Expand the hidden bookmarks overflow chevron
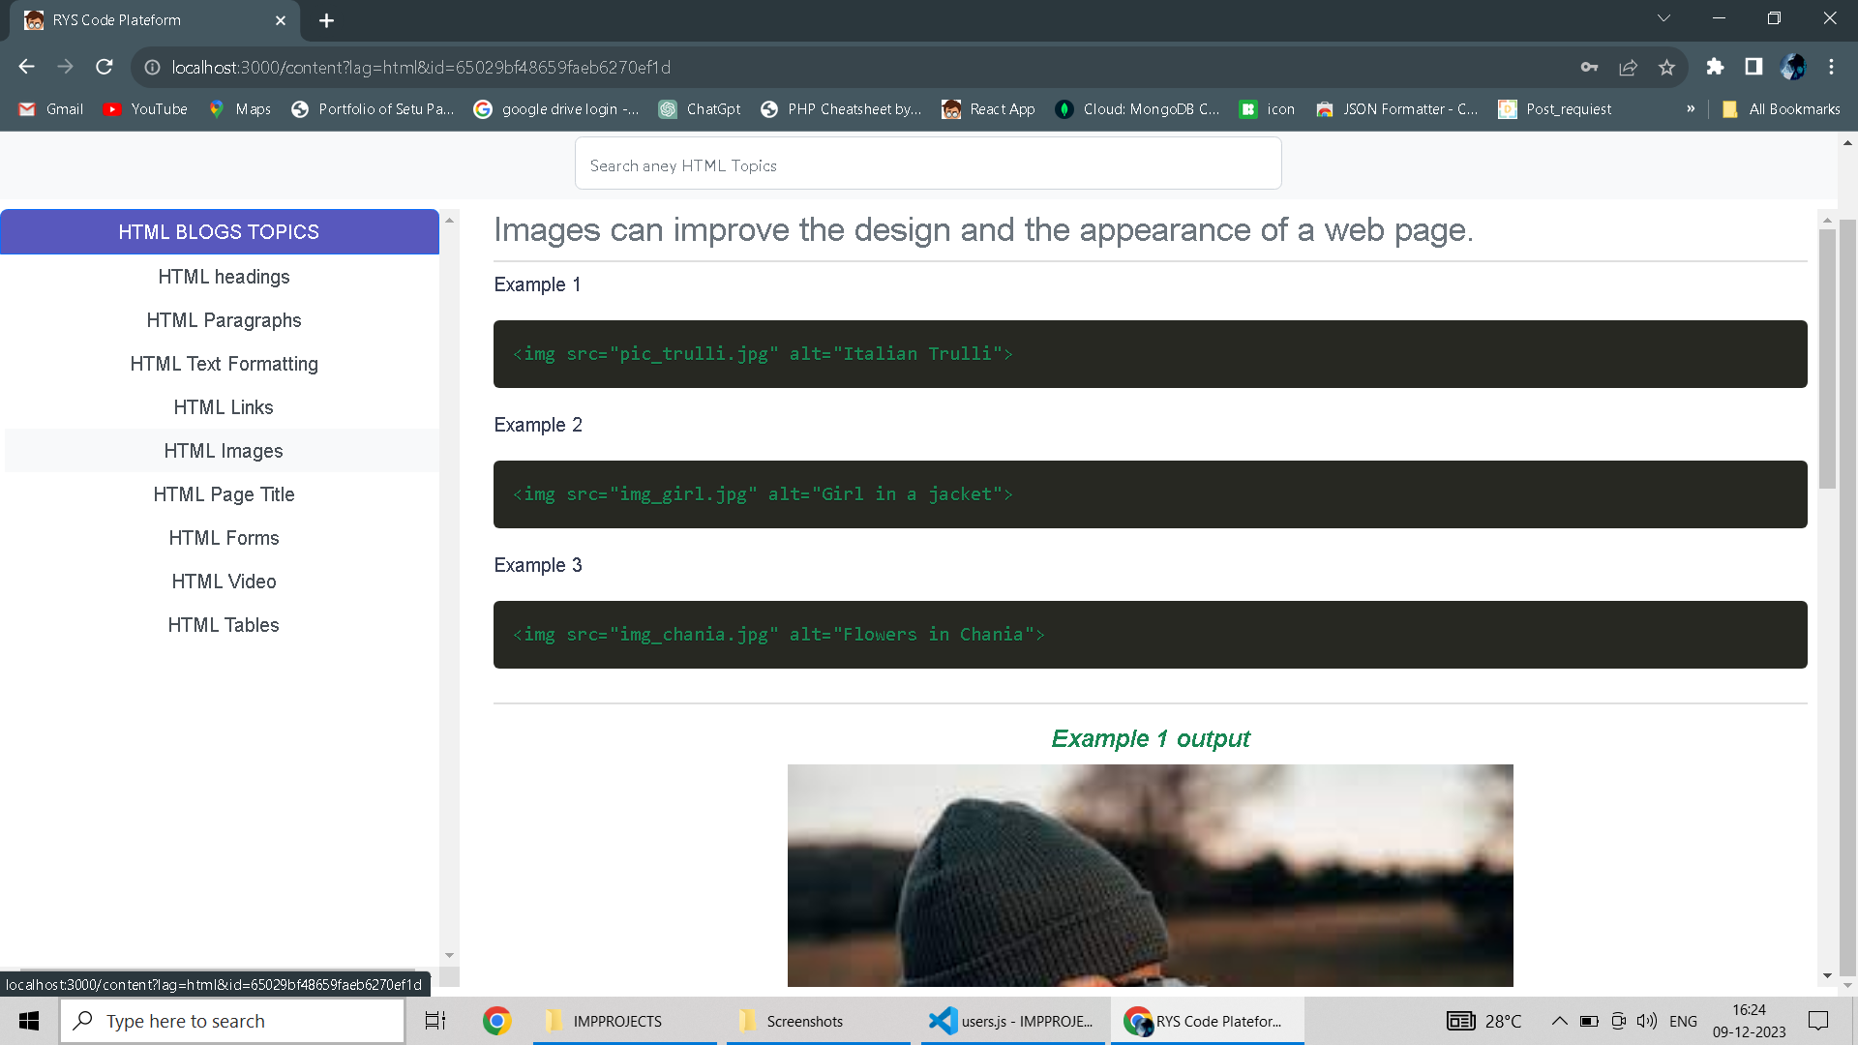 (1691, 108)
